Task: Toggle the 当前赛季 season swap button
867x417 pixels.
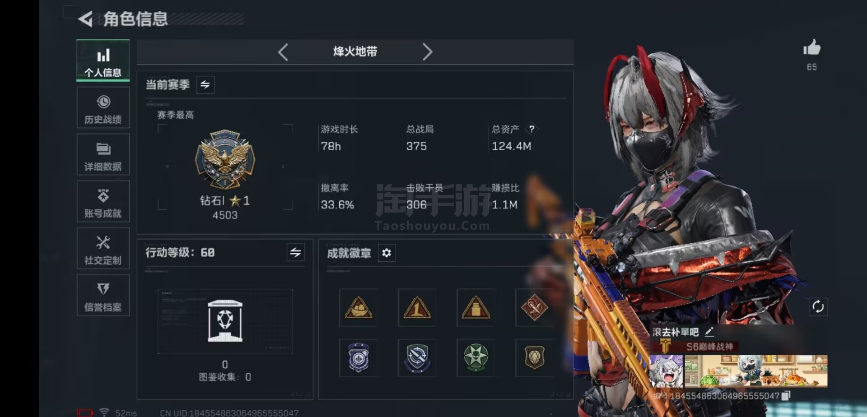Action: click(x=205, y=85)
